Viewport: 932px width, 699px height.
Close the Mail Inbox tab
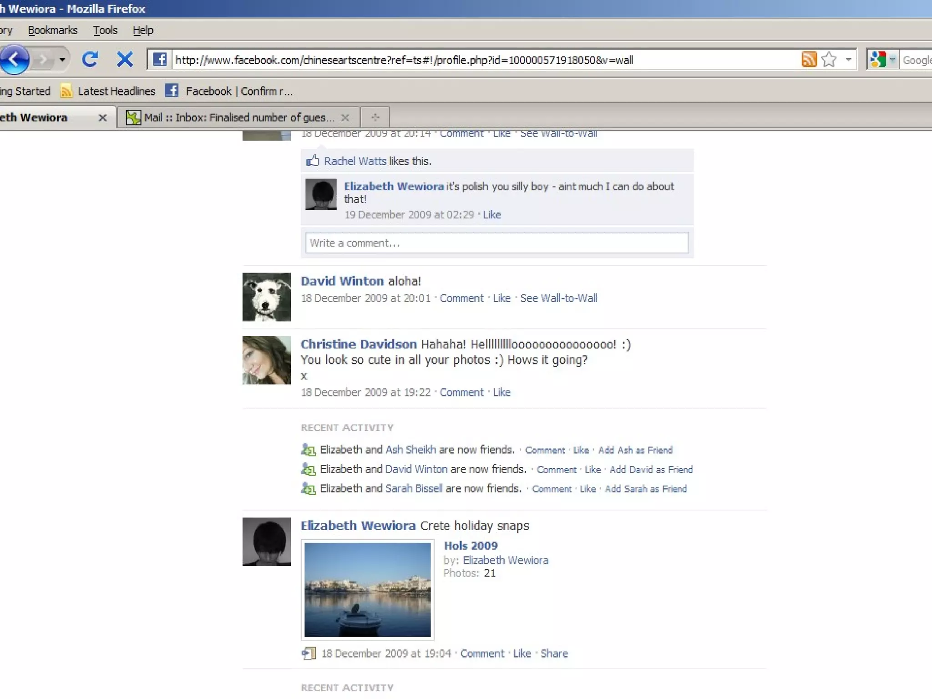tap(345, 118)
